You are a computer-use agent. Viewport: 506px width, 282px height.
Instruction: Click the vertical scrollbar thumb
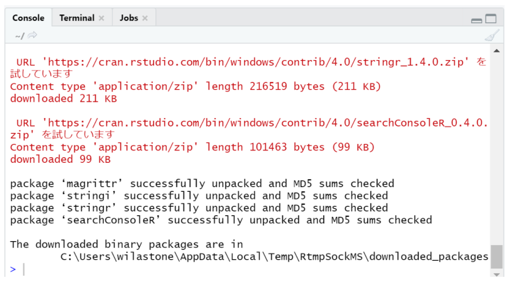[x=497, y=257]
